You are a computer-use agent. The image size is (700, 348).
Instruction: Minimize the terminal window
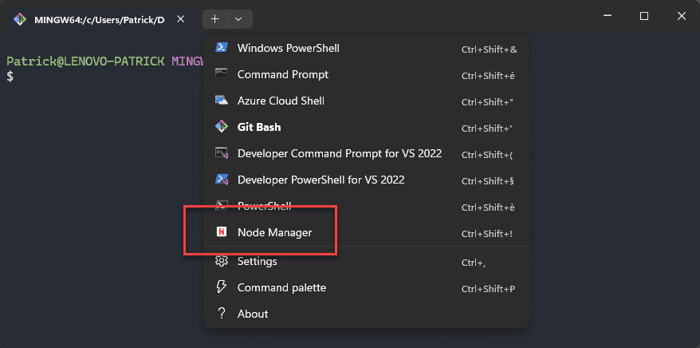(608, 16)
